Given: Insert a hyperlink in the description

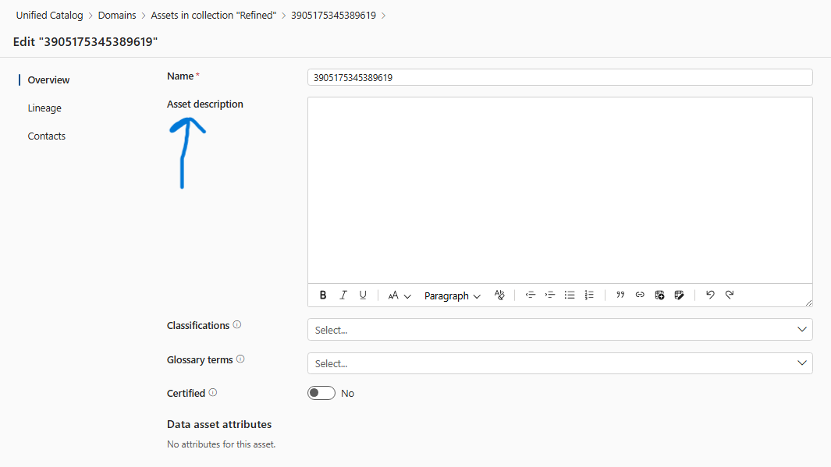Looking at the screenshot, I should (x=640, y=295).
